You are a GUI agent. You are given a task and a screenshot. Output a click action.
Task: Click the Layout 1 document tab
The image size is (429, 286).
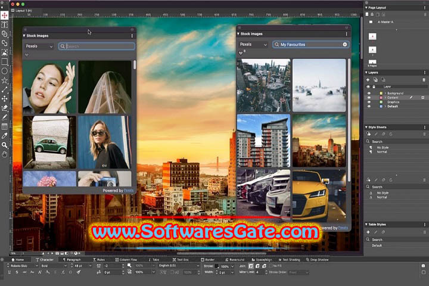coord(21,10)
